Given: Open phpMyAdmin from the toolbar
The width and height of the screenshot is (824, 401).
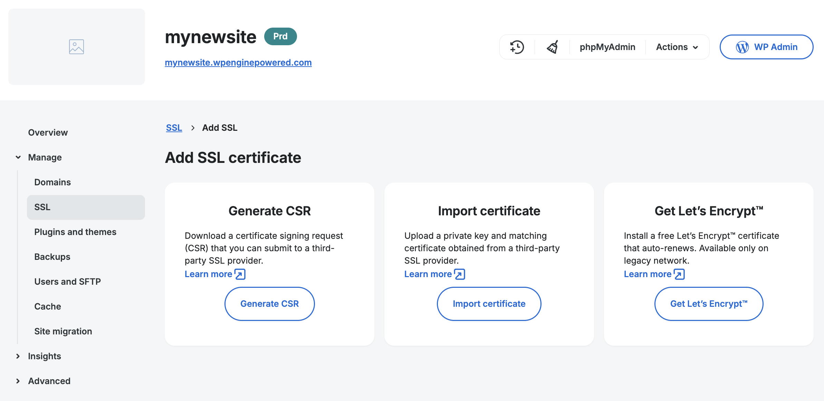Looking at the screenshot, I should [x=607, y=47].
